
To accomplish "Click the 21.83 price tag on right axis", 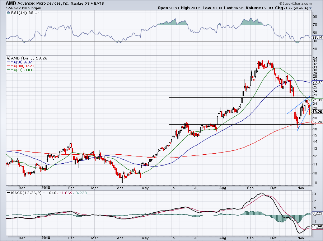I will coord(317,100).
